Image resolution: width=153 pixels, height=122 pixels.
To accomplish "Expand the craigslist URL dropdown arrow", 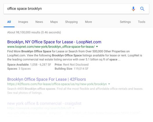I will [x=74, y=108].
